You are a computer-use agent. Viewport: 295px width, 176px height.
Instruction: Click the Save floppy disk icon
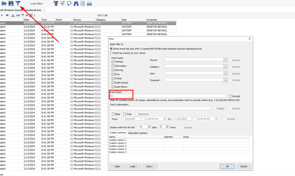[11, 3]
